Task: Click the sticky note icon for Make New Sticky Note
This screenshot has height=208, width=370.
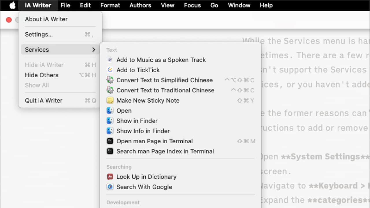Action: pos(110,100)
